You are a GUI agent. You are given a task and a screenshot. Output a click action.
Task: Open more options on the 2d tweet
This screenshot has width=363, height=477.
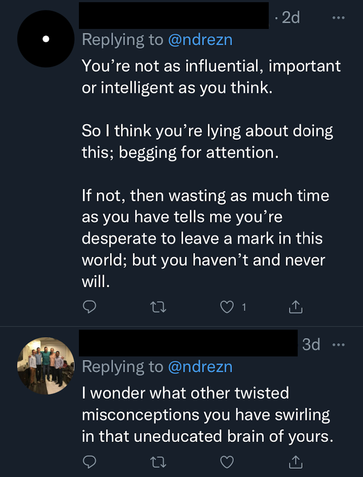[338, 18]
